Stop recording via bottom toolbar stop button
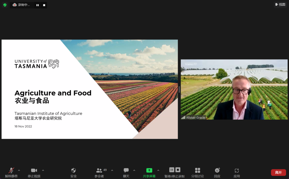This screenshot has width=289, height=179. 178,170
